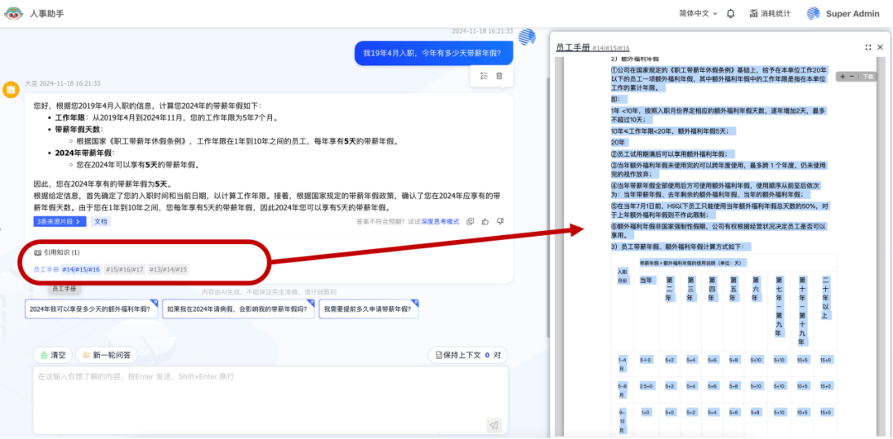
Task: Click the 清空 clear chat button
Action: [52, 355]
